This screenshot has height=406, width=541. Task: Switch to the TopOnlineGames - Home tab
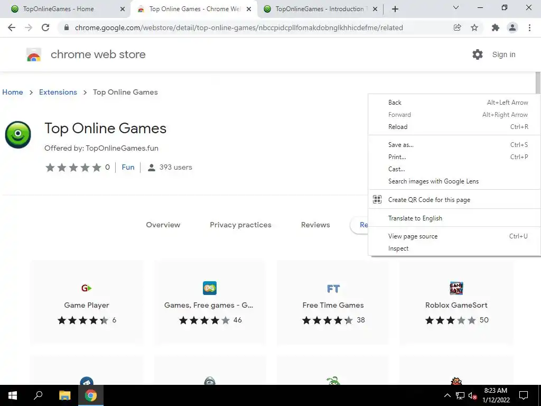tap(65, 9)
